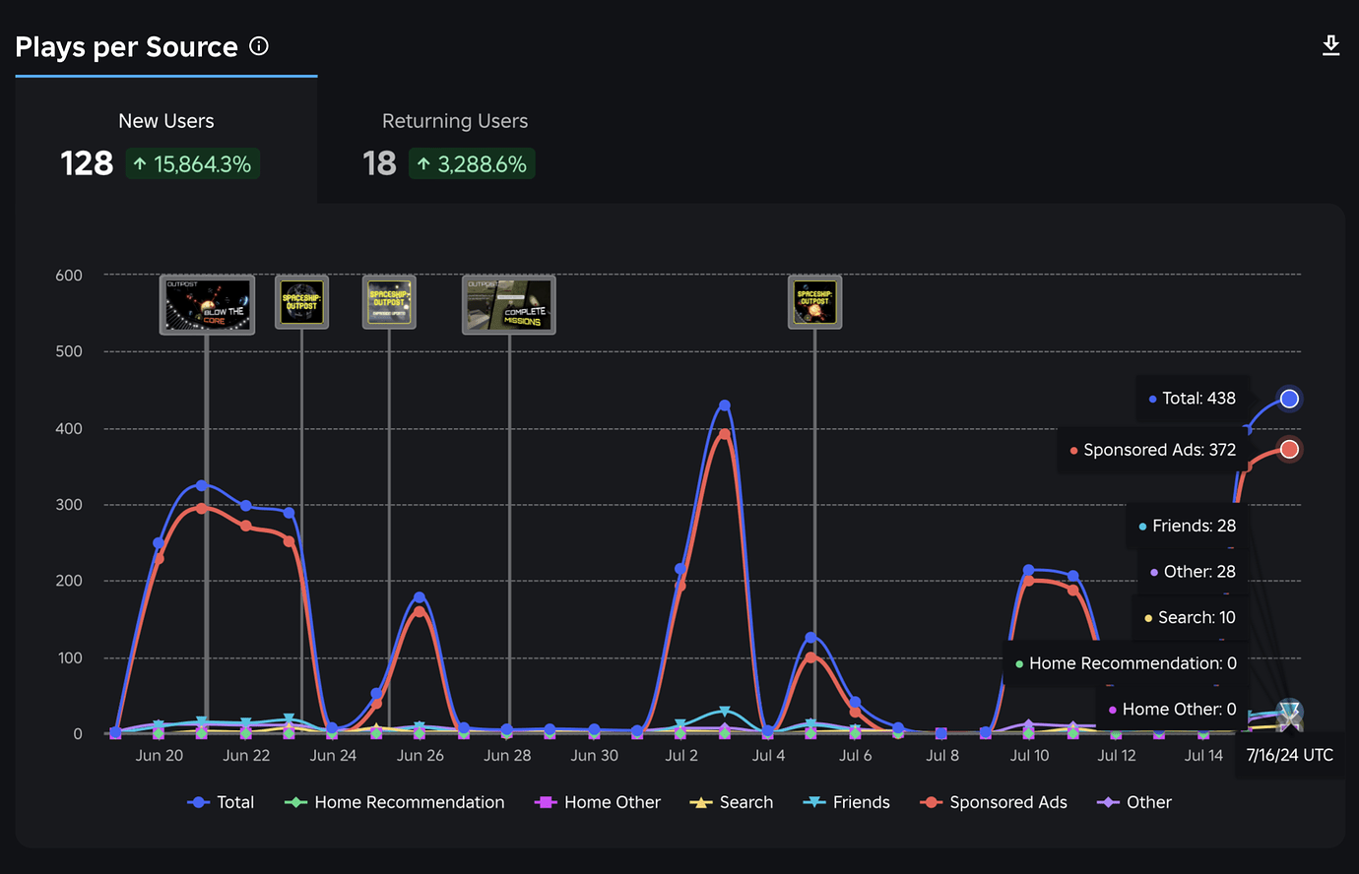Open the Spaceship Outpost thumbnail above Jul 5
The width and height of the screenshot is (1359, 874).
tap(815, 302)
